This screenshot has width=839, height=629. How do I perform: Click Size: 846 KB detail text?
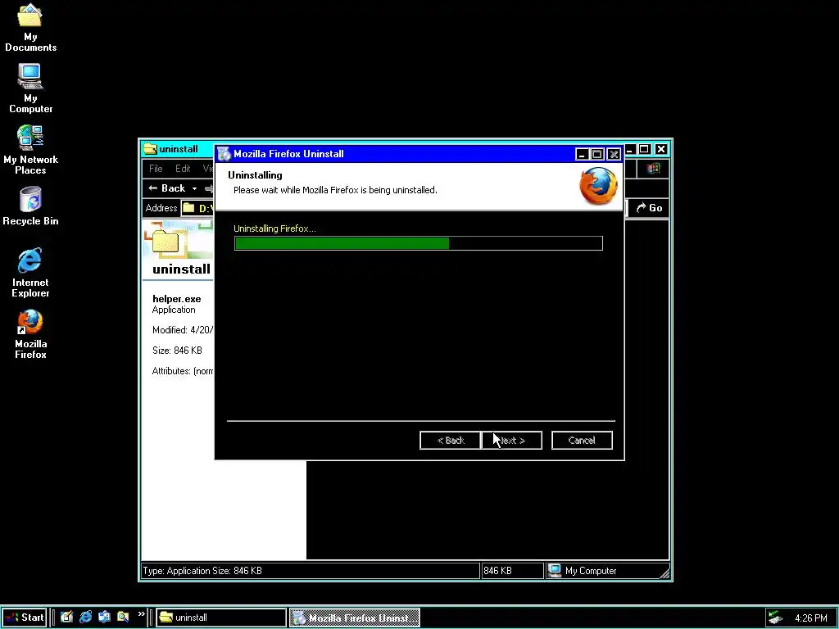pos(177,351)
